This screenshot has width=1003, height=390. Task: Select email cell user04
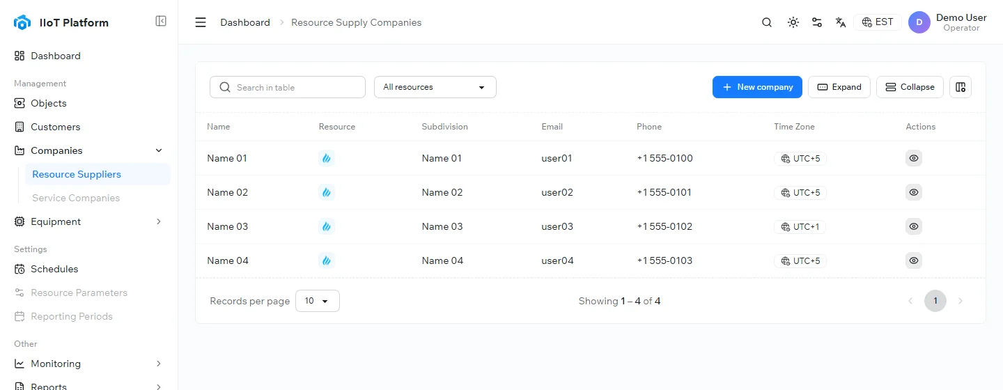click(x=557, y=260)
